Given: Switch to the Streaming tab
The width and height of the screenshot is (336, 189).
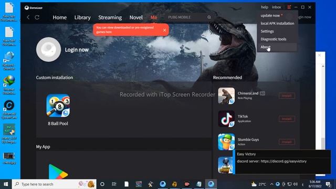Looking at the screenshot, I should tap(110, 17).
